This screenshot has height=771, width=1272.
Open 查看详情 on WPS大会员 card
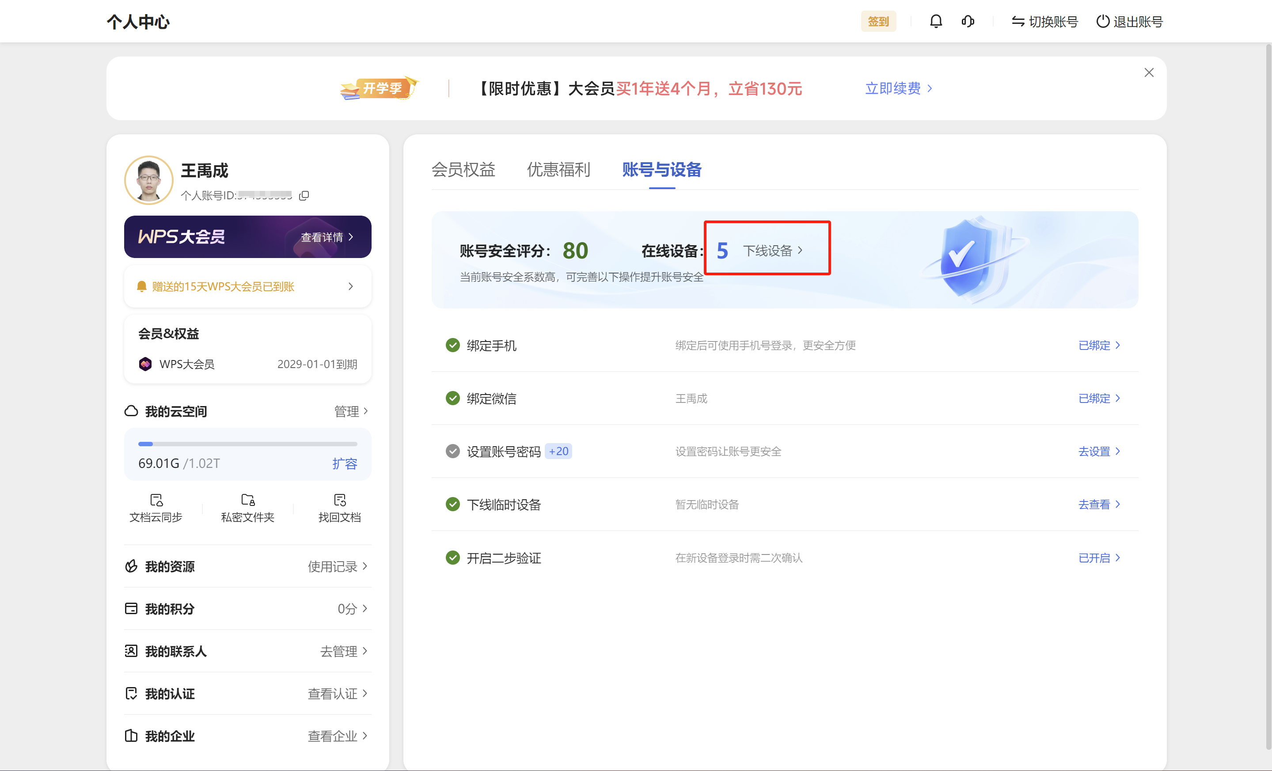click(x=327, y=236)
